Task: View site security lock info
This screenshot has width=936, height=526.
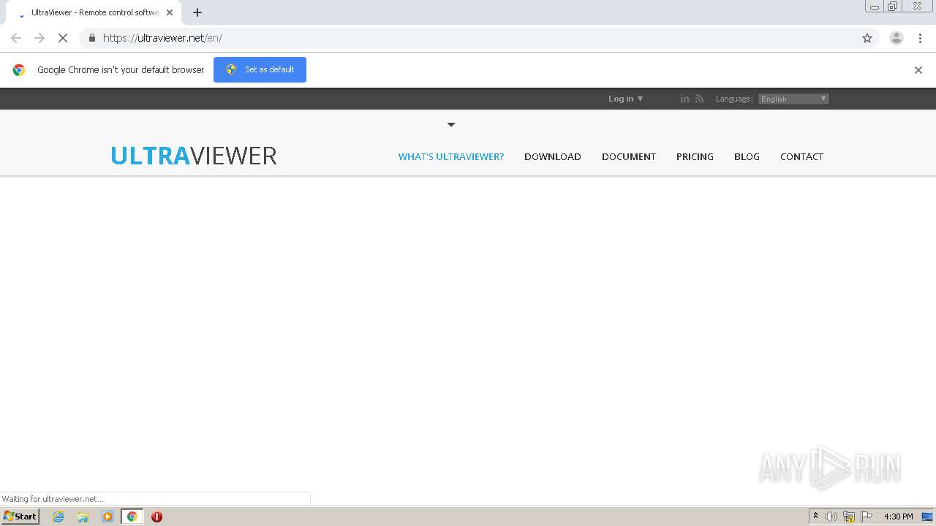Action: point(91,38)
